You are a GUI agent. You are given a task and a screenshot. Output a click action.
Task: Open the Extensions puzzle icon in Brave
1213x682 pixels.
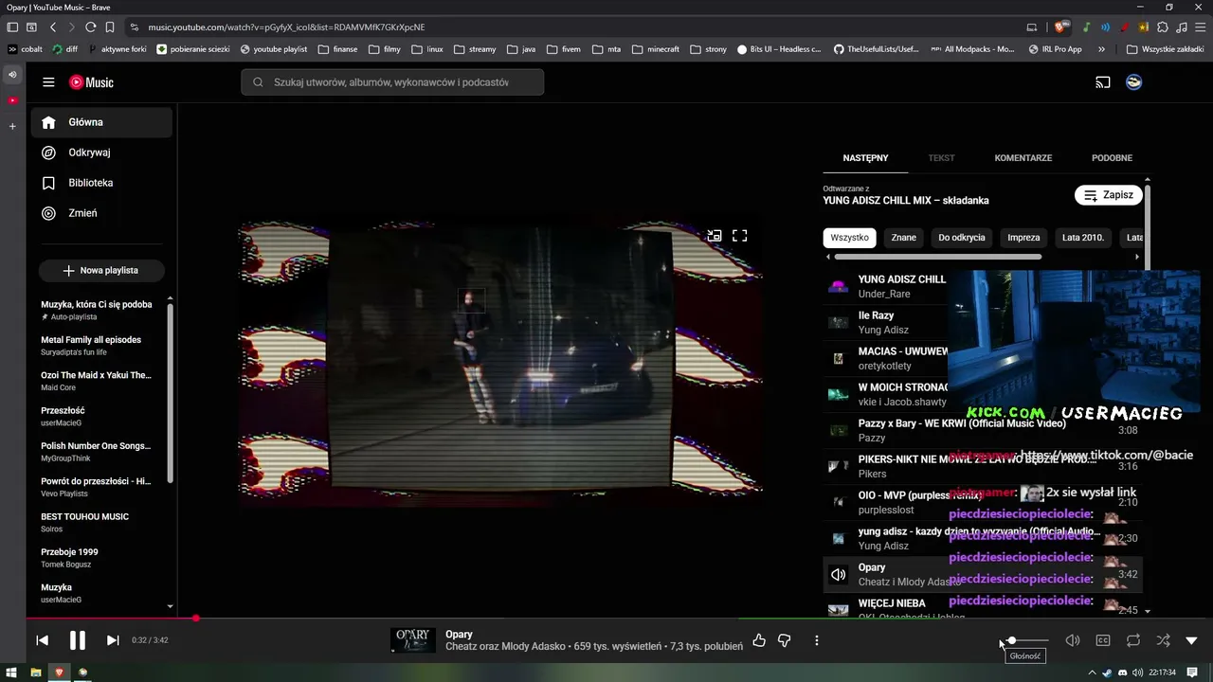(1163, 27)
